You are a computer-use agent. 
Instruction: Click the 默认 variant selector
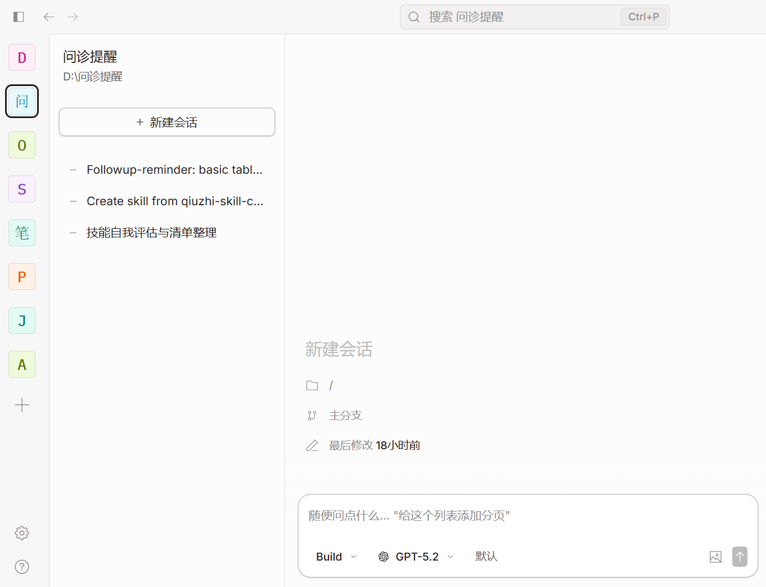(x=486, y=557)
